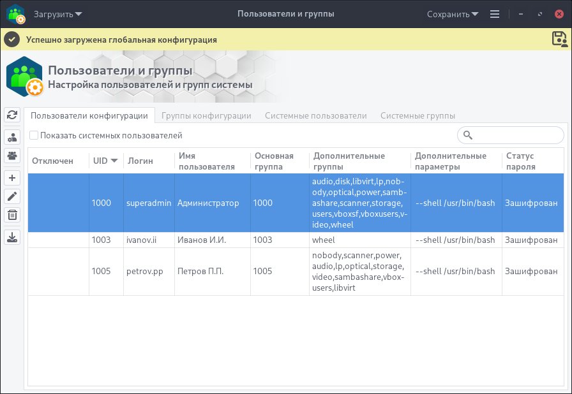Select the user-with-gear account icon in sidebar
572x394 pixels.
11,136
